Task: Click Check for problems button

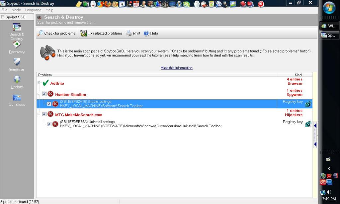Action: tap(56, 33)
